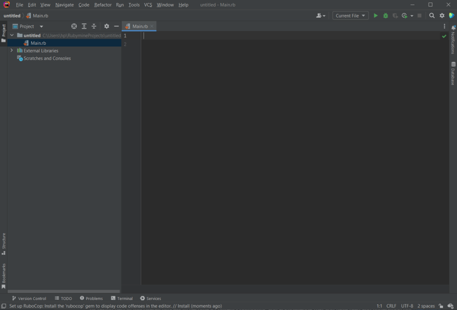Click Select Opened File target icon

click(74, 26)
